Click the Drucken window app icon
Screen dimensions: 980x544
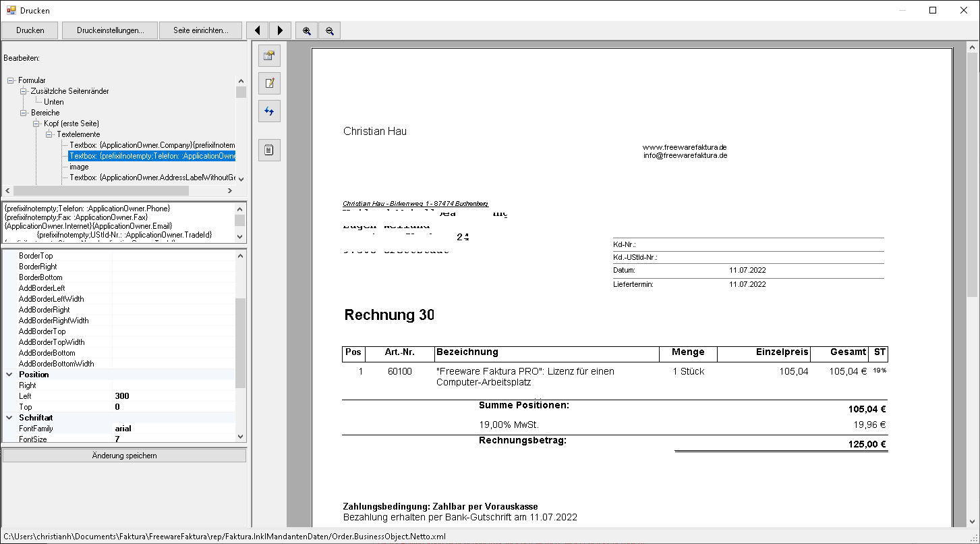(11, 10)
